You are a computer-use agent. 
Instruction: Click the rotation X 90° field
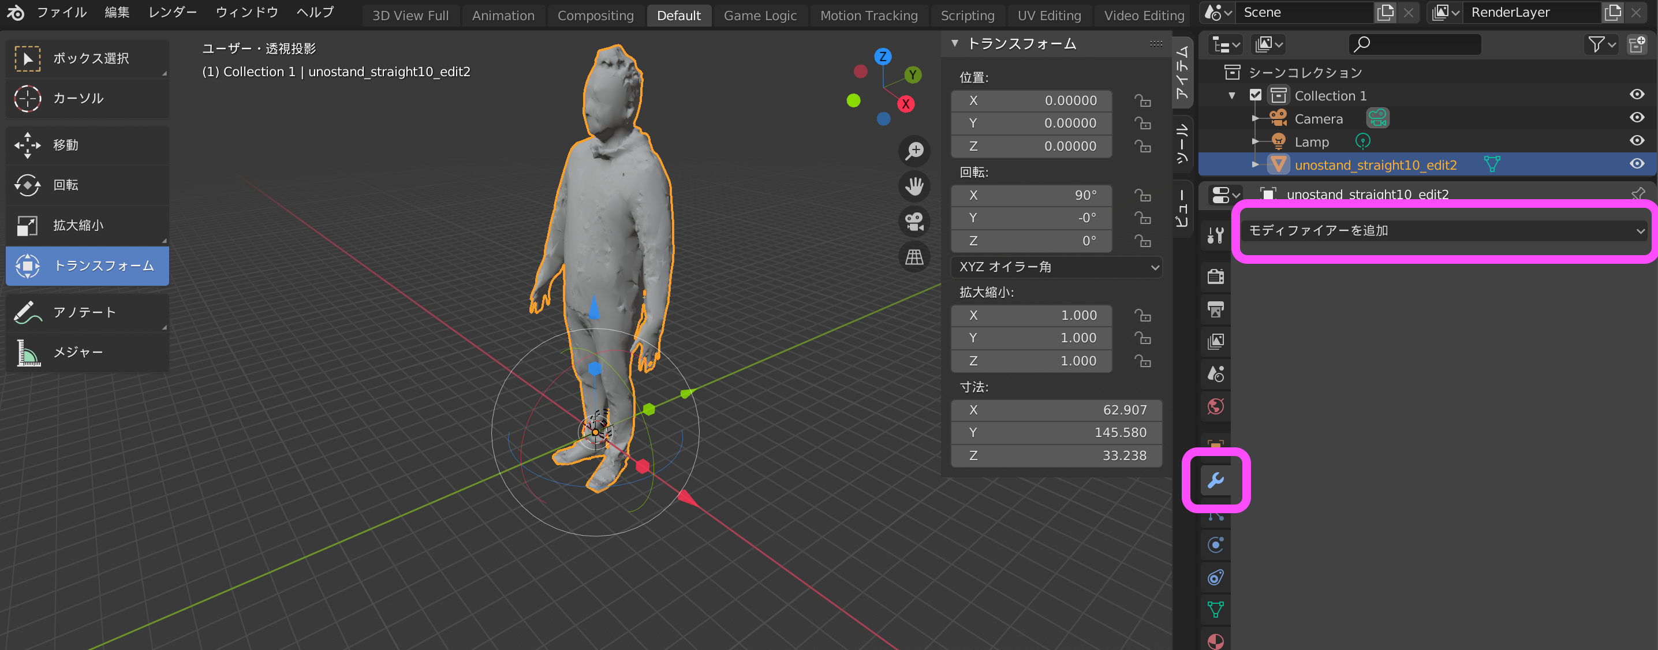point(1031,195)
